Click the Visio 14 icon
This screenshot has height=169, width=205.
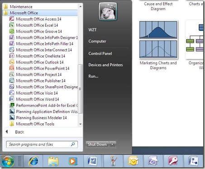[x=12, y=93]
